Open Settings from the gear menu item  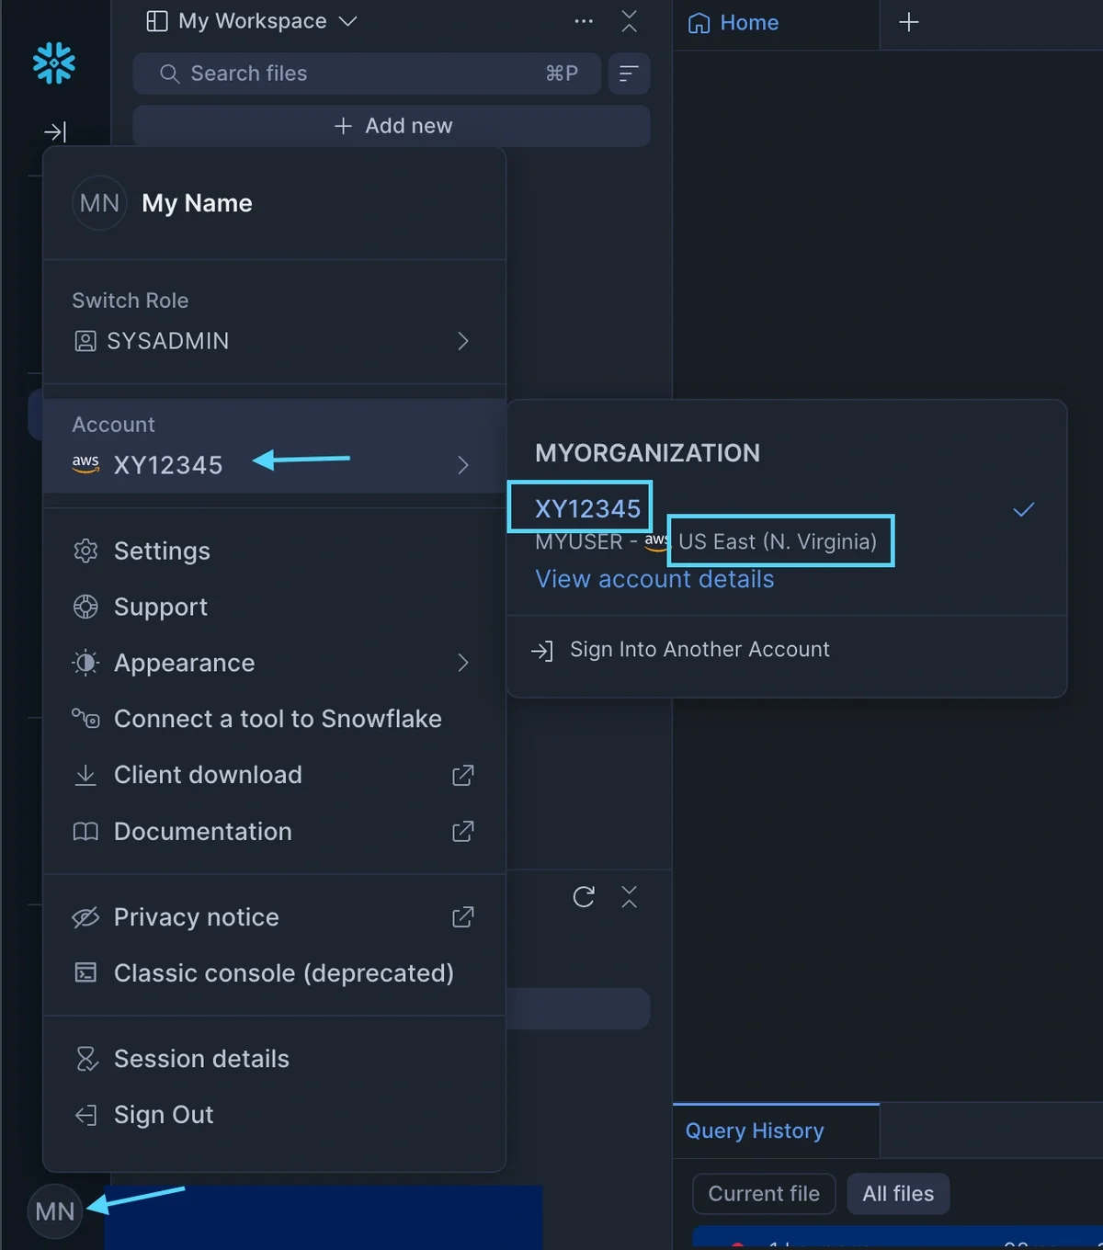(162, 551)
